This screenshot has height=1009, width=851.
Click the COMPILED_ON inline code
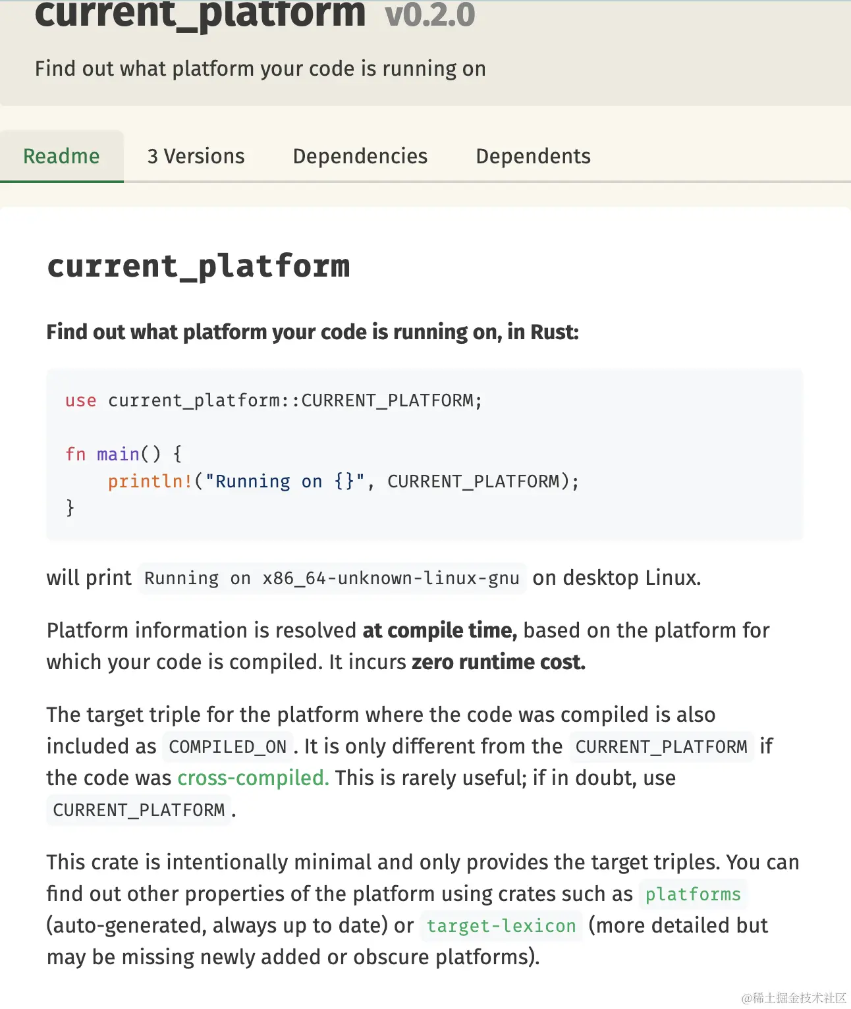[227, 747]
